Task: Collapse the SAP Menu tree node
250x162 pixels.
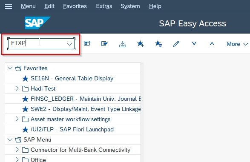Action: 10,139
